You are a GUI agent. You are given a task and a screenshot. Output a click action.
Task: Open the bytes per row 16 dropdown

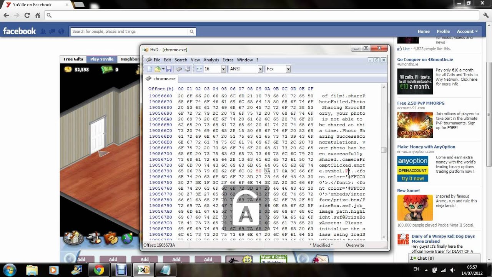click(223, 69)
